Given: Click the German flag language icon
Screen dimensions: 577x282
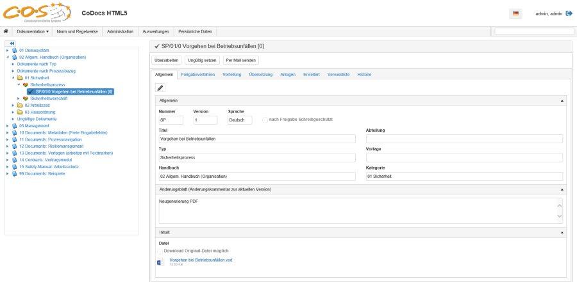Looking at the screenshot, I should (x=515, y=13).
